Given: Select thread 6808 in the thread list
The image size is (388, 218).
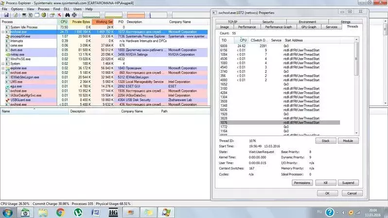Looking at the screenshot, I should [x=280, y=46].
